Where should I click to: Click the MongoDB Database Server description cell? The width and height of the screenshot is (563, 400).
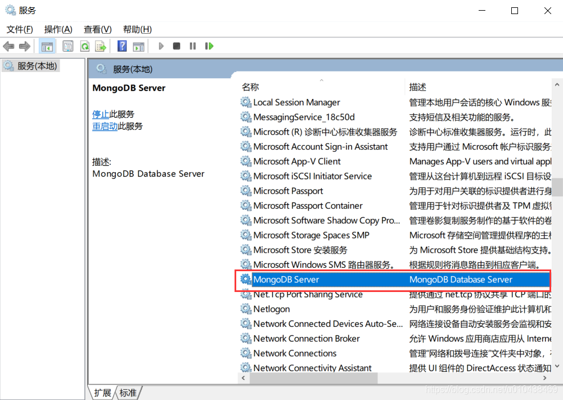(461, 280)
